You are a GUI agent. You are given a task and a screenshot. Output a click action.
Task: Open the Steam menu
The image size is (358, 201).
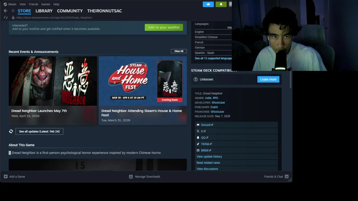click(12, 4)
